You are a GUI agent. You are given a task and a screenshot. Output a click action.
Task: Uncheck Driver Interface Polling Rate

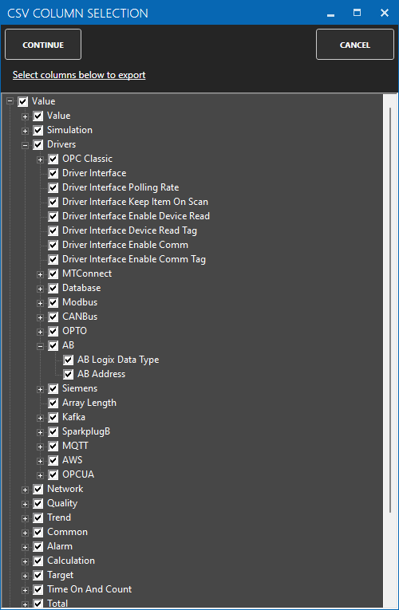[x=53, y=188]
